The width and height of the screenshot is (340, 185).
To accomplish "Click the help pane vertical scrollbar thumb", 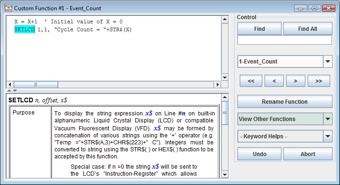I will pos(225,113).
